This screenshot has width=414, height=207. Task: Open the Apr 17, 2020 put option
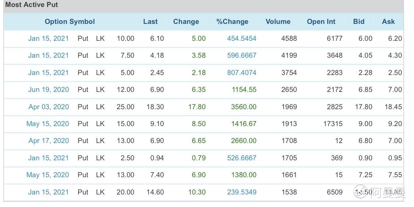49,141
